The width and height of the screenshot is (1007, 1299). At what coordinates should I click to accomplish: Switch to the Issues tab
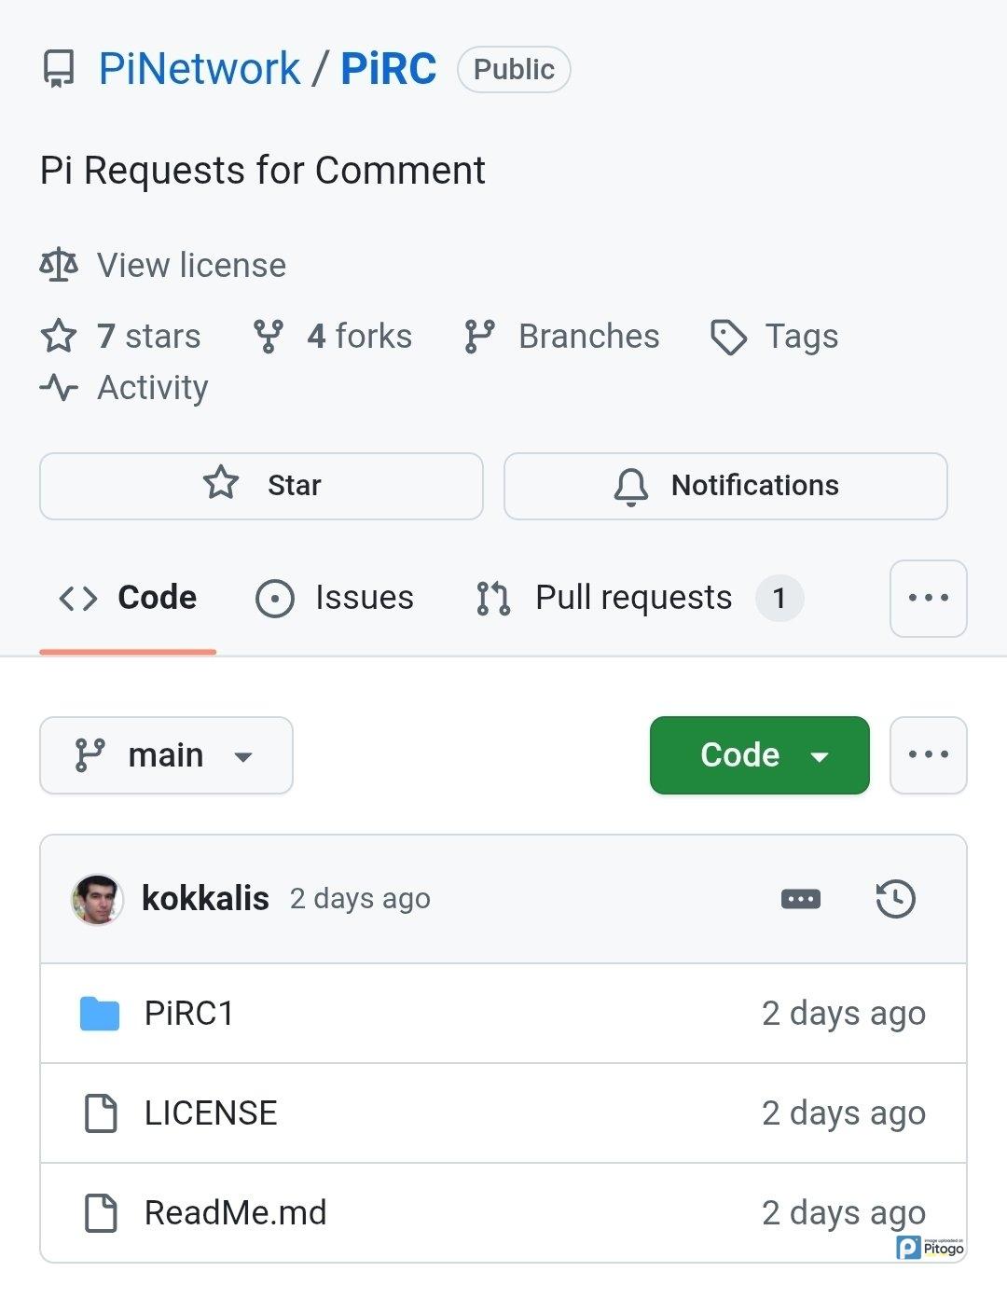pos(335,599)
